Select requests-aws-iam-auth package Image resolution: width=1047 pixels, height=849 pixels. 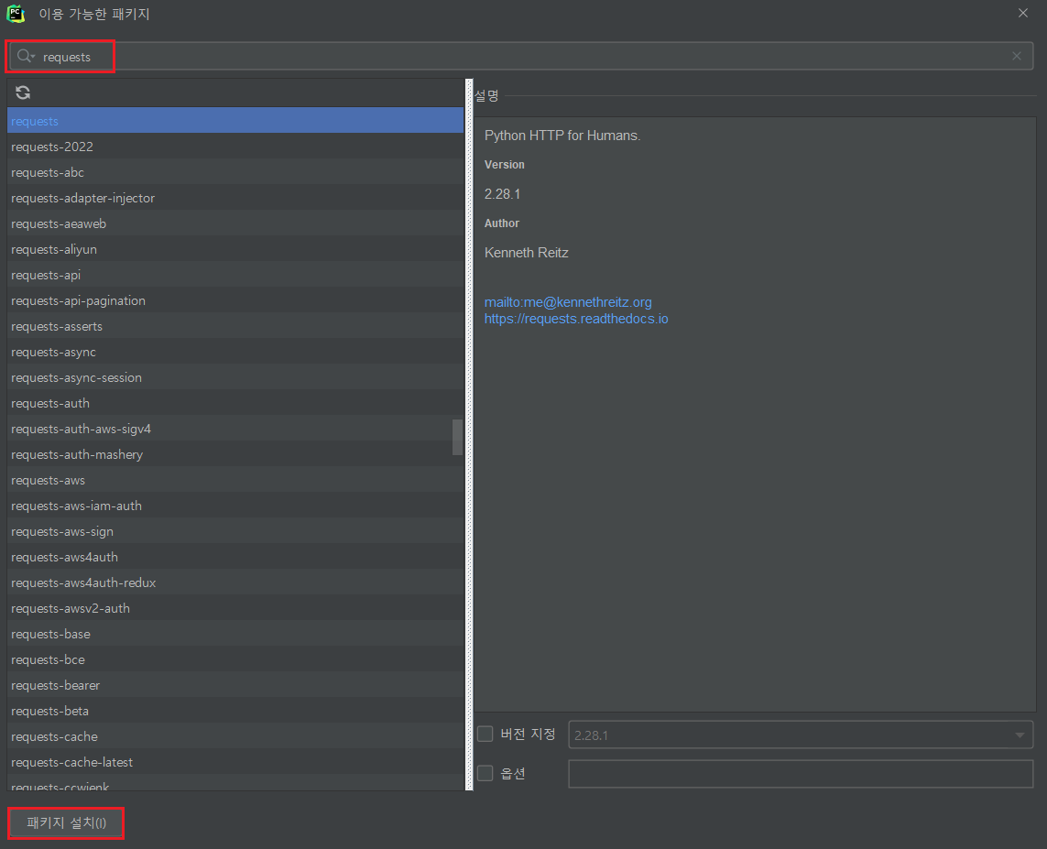tap(235, 506)
